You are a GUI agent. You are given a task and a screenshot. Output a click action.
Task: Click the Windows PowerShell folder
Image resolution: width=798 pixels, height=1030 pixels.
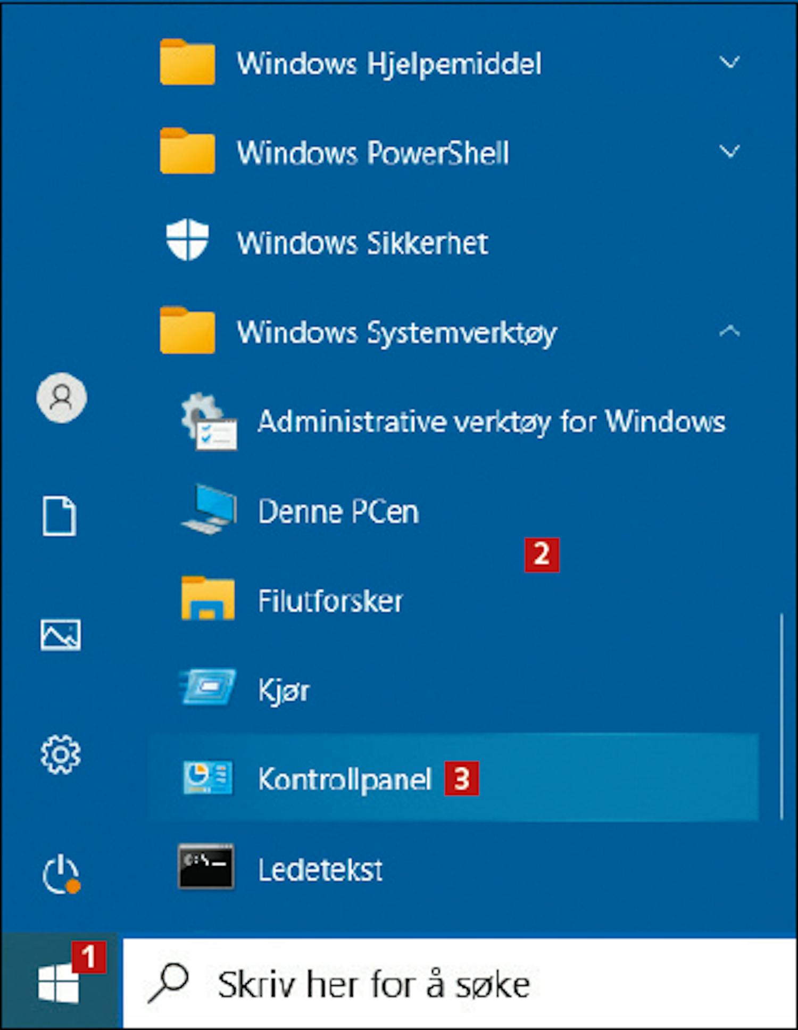453,152
